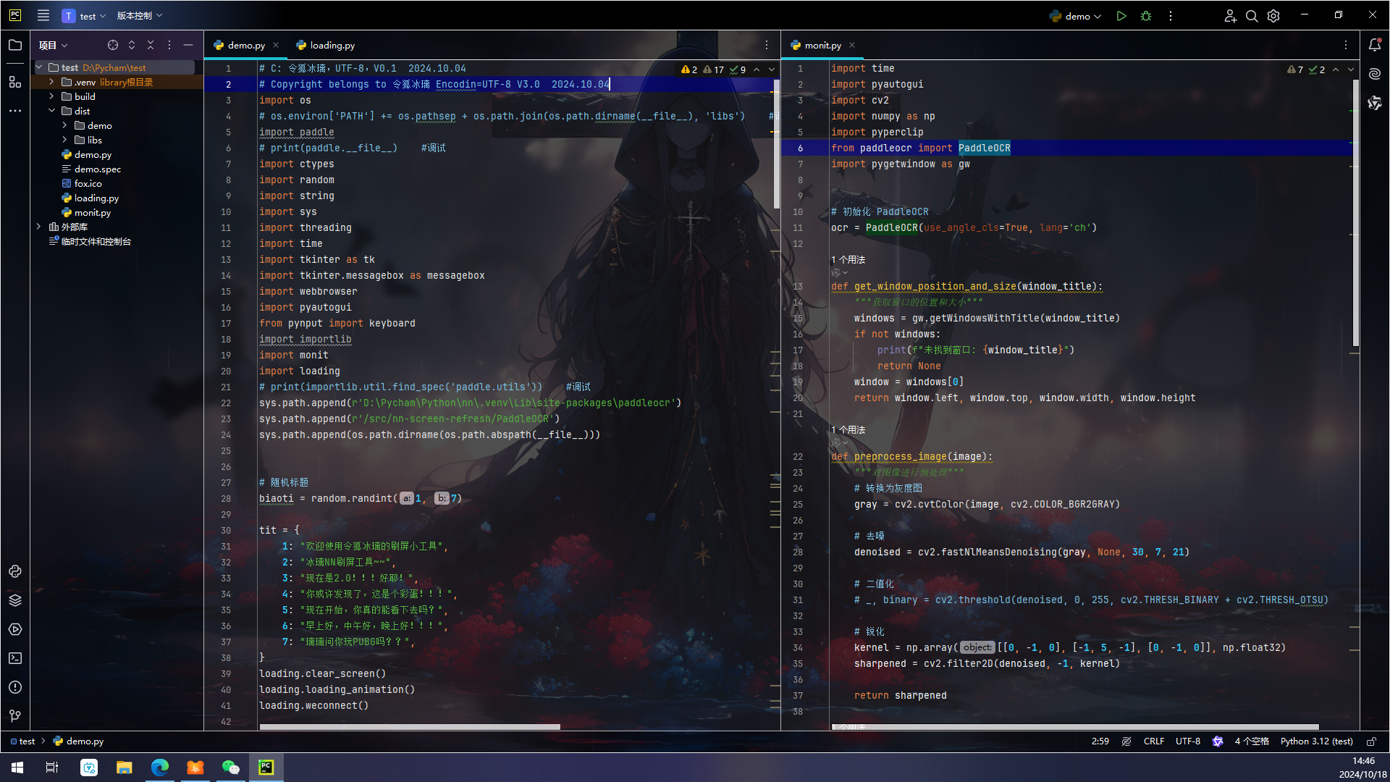Viewport: 1390px width, 782px height.
Task: Open Windows Start menu
Action: click(x=17, y=768)
